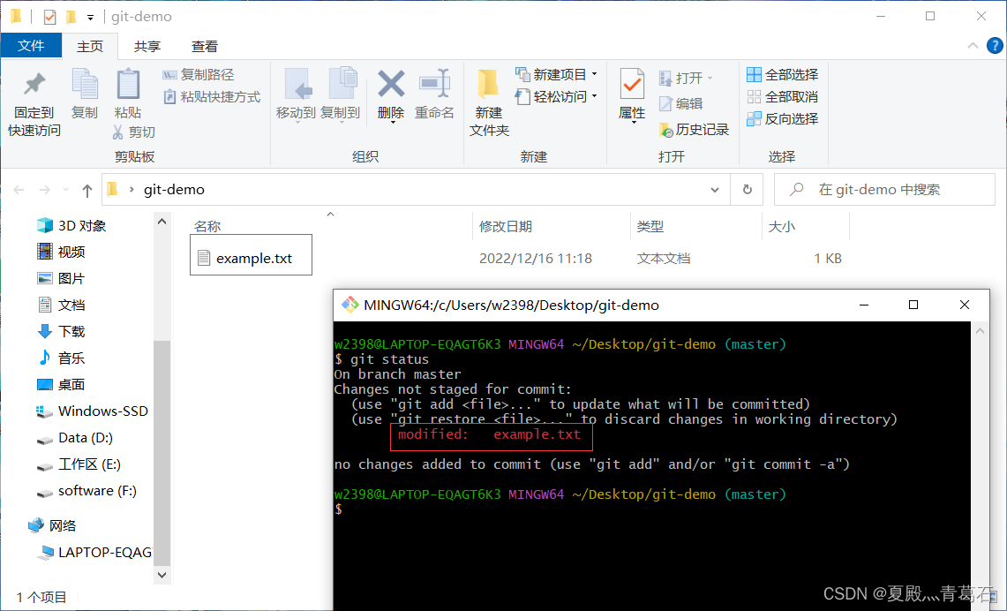Sort by 大小 (Size) column
Screen dimensions: 1007x611
(x=782, y=226)
